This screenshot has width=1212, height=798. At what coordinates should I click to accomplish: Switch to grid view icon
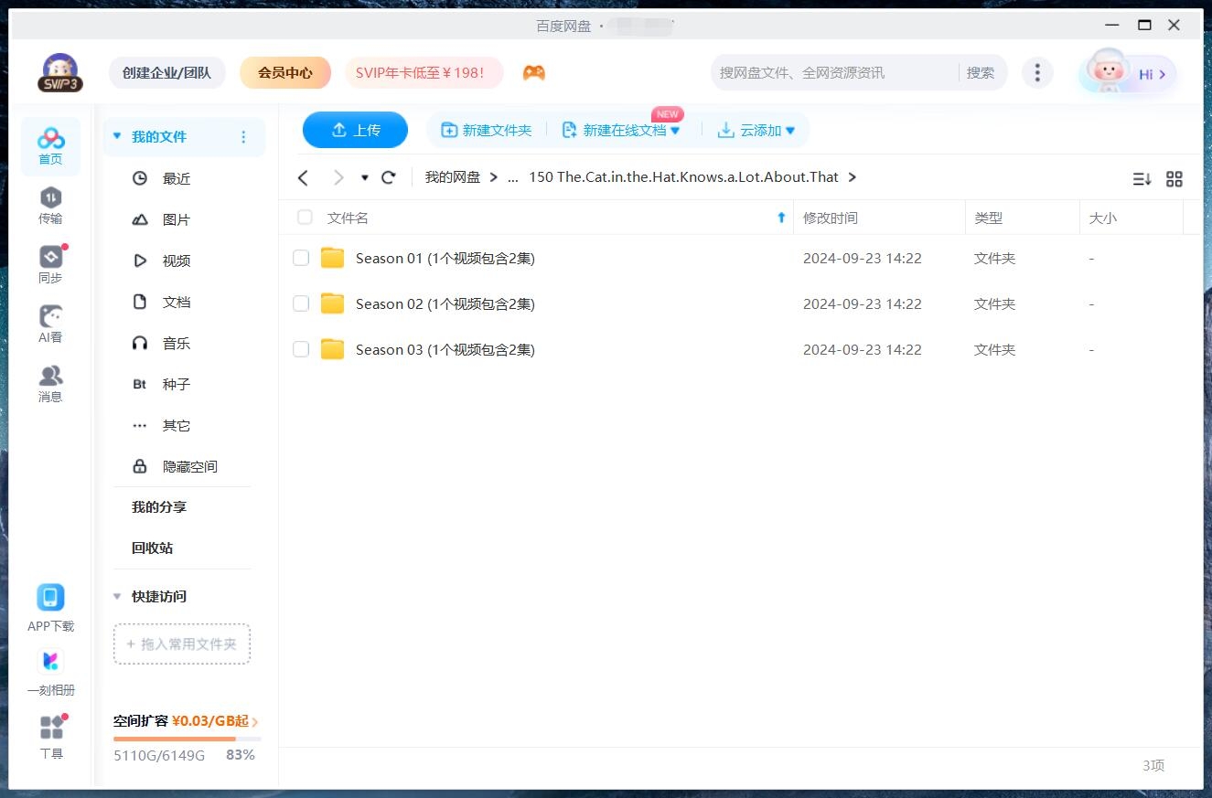[1174, 179]
